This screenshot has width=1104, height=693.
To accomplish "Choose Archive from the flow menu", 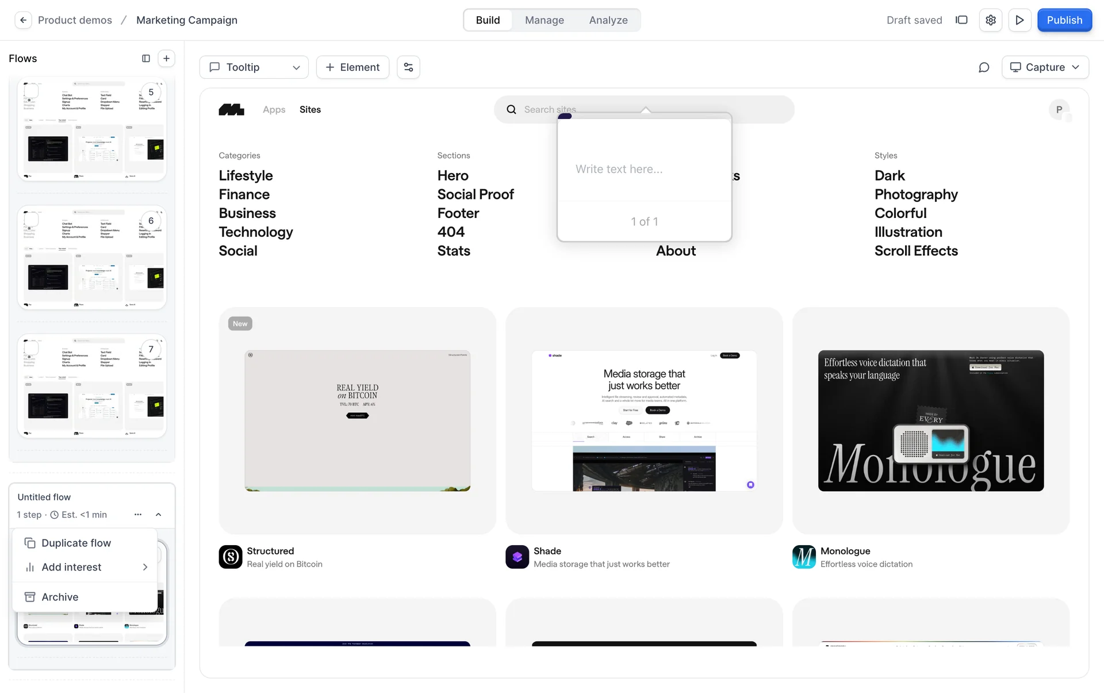I will point(60,597).
